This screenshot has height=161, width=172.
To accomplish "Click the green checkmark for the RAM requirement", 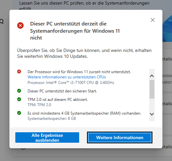I will 19,113.
